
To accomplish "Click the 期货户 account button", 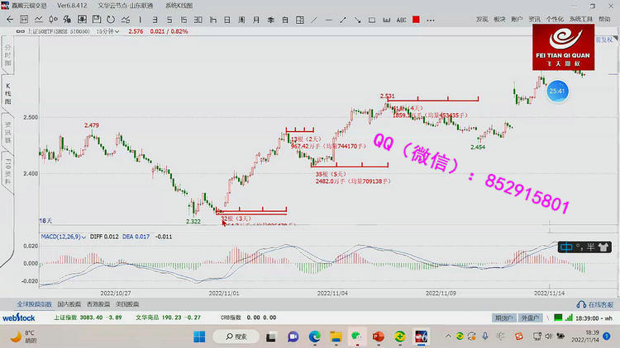I will coord(503,317).
